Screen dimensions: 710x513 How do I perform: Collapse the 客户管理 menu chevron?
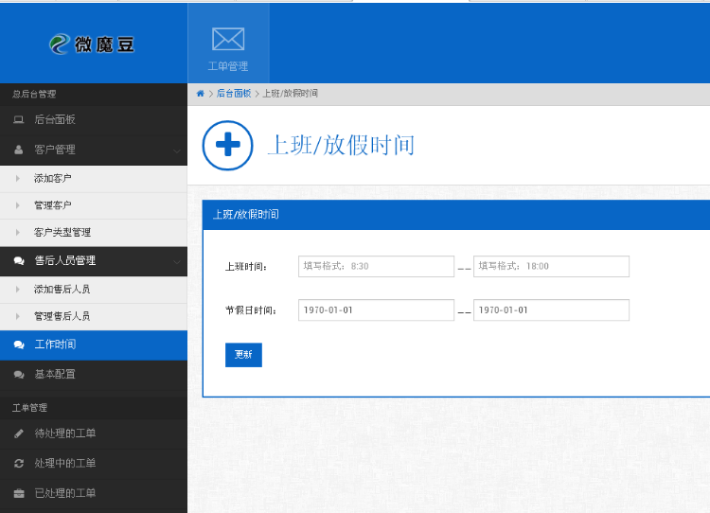point(176,150)
